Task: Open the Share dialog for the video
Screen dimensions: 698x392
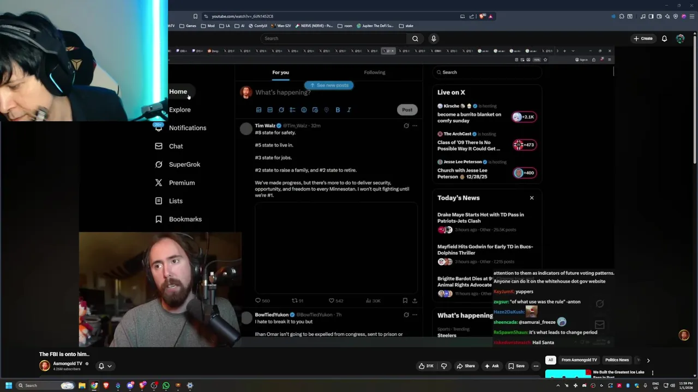Action: [466, 366]
